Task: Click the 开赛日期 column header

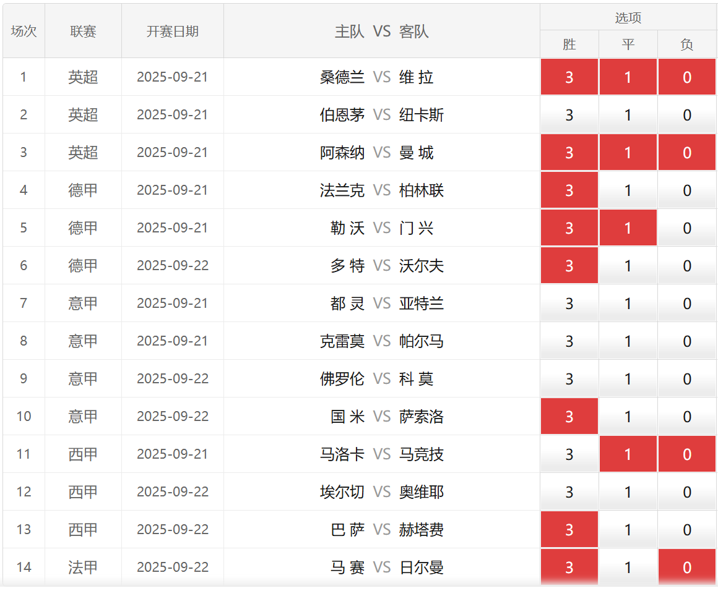Action: click(172, 32)
